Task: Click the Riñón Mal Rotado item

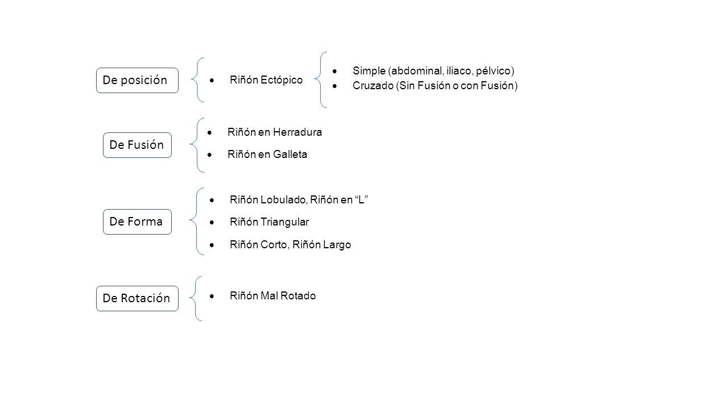Action: coord(273,296)
